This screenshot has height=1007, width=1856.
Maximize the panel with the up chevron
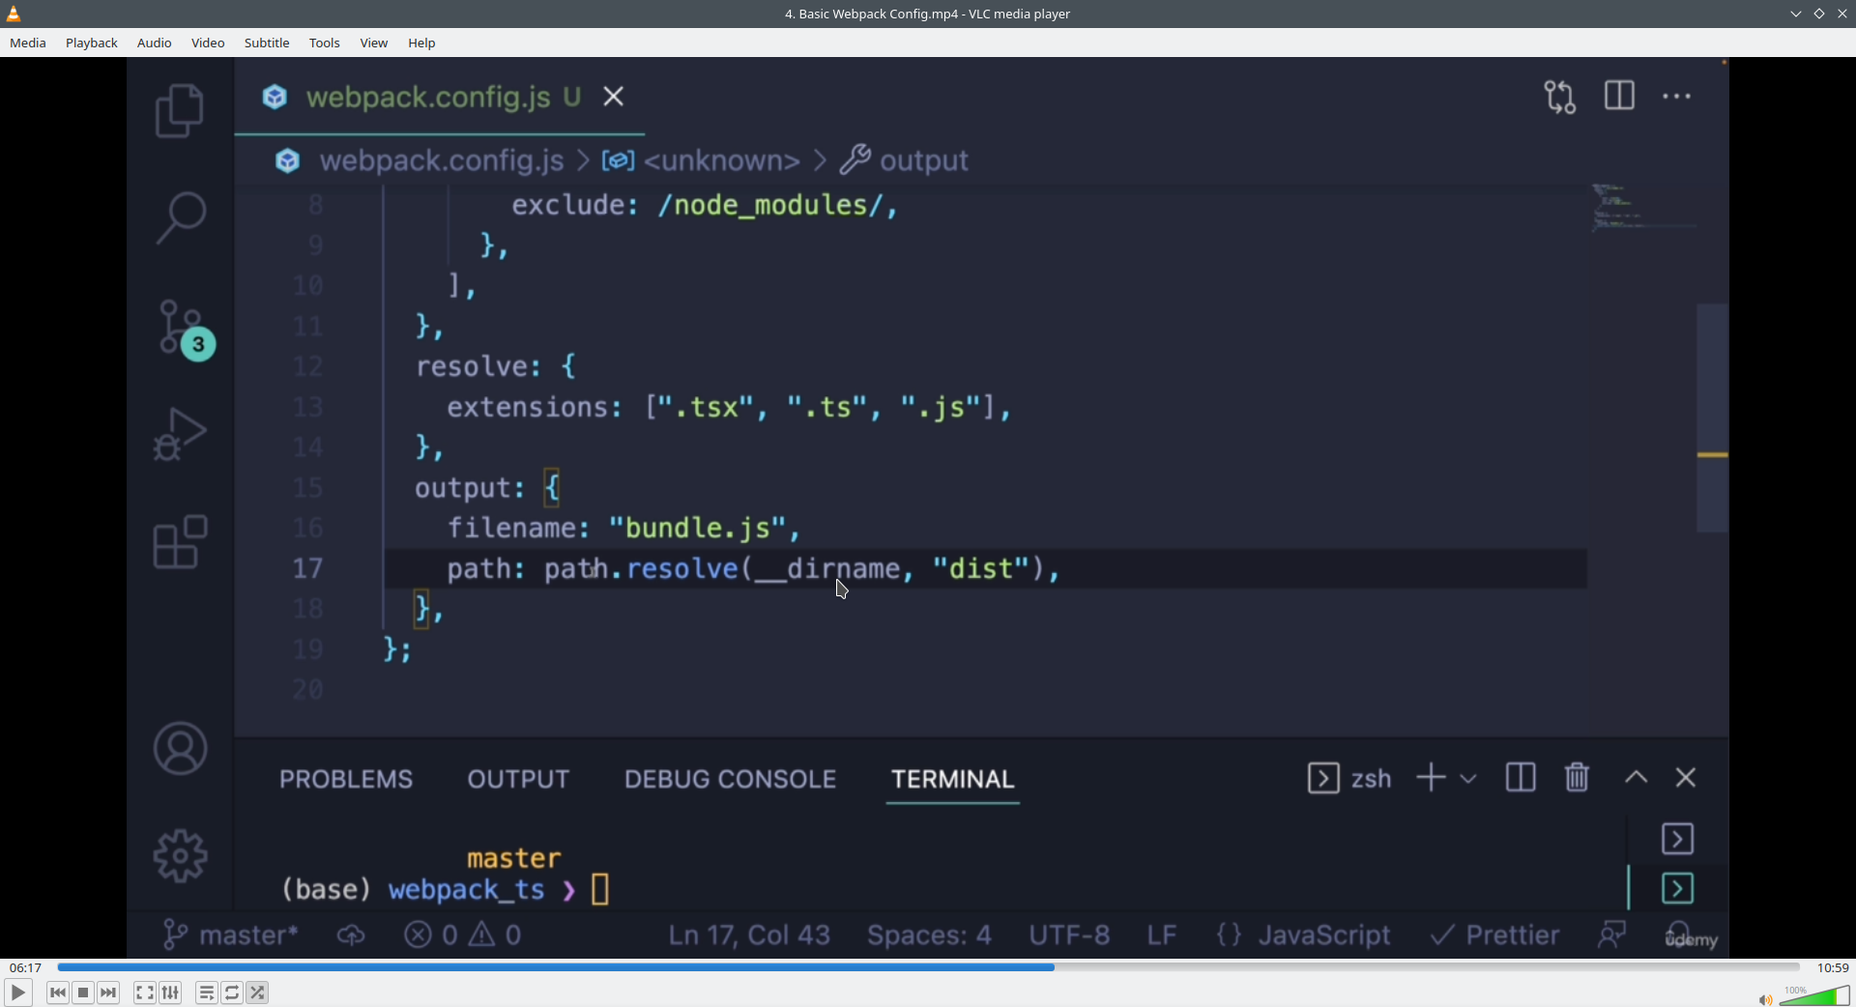coord(1637,778)
